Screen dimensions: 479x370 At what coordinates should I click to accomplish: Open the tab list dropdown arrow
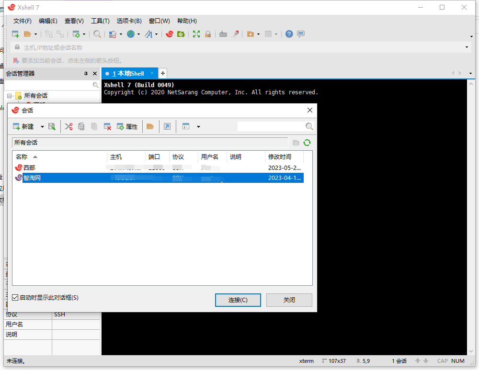[470, 73]
